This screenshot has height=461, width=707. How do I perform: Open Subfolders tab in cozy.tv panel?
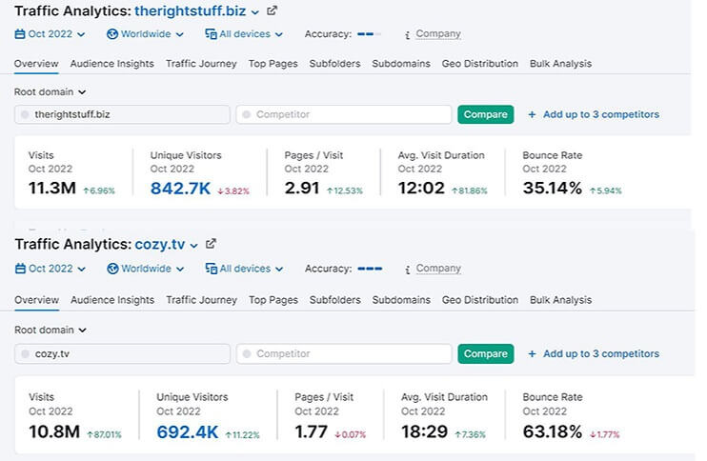click(x=335, y=300)
